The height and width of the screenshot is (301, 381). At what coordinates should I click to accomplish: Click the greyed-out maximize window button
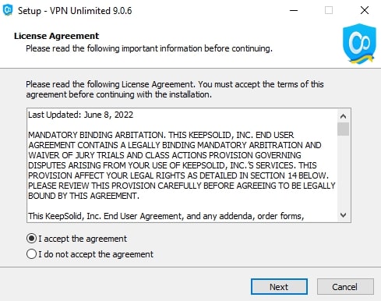329,10
